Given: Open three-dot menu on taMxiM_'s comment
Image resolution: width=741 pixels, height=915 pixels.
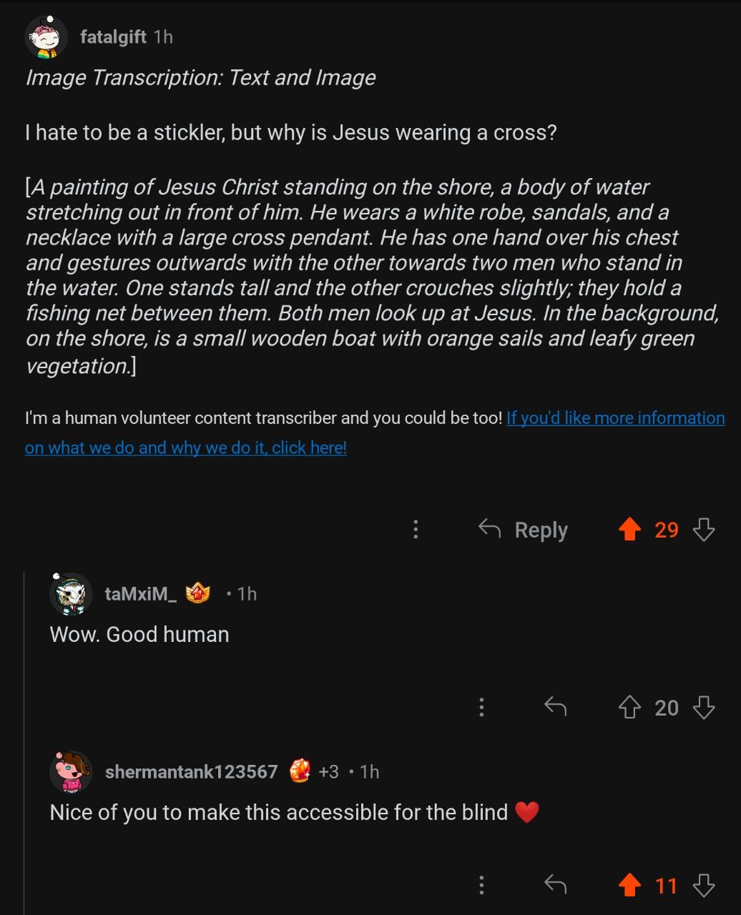Looking at the screenshot, I should coord(481,708).
